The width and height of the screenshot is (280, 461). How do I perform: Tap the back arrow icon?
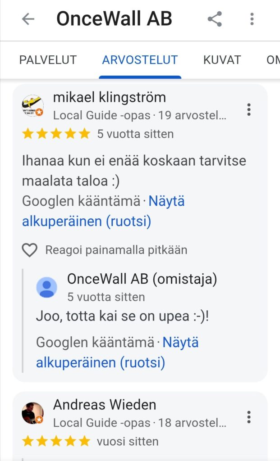[28, 19]
